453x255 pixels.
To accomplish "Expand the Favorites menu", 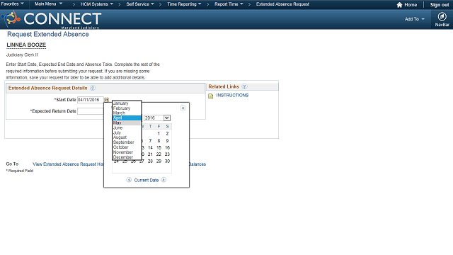I will click(x=13, y=4).
